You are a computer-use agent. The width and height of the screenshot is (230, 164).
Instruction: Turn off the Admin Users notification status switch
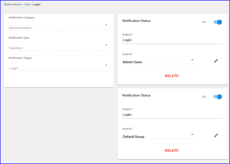(x=217, y=22)
